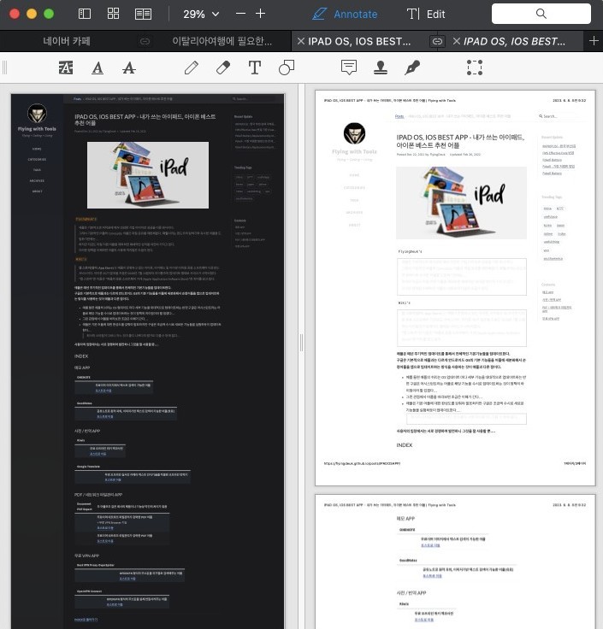
Task: Click the iPad image in the white page
Action: click(x=461, y=203)
